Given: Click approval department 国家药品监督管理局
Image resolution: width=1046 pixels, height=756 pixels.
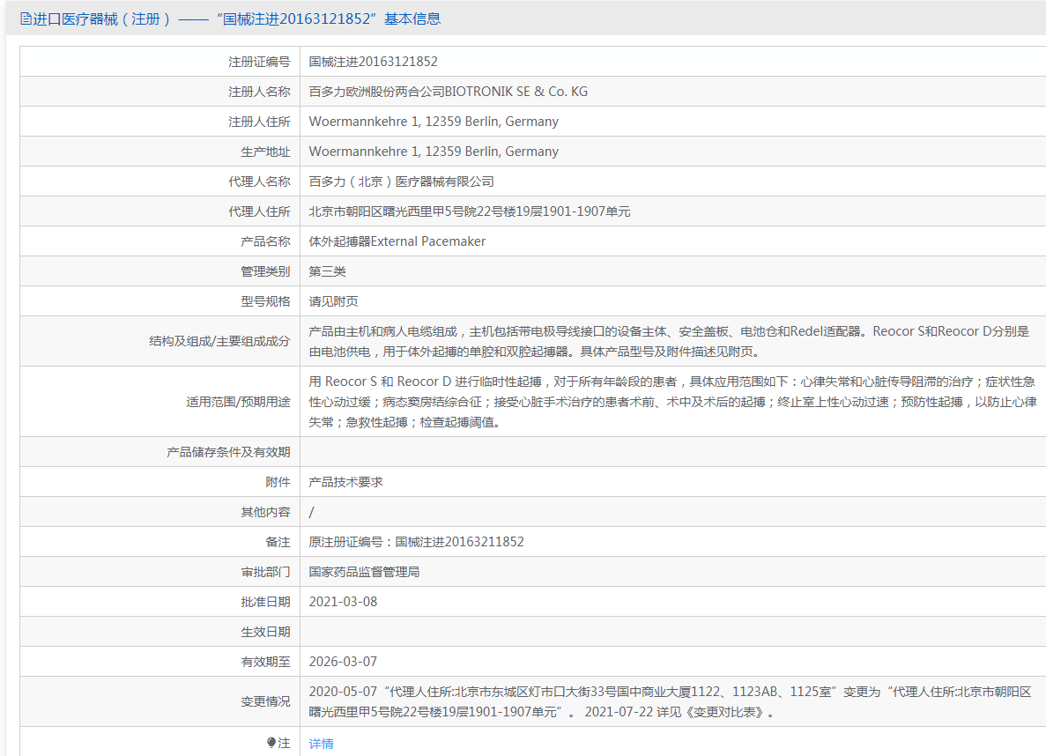Looking at the screenshot, I should [x=364, y=572].
